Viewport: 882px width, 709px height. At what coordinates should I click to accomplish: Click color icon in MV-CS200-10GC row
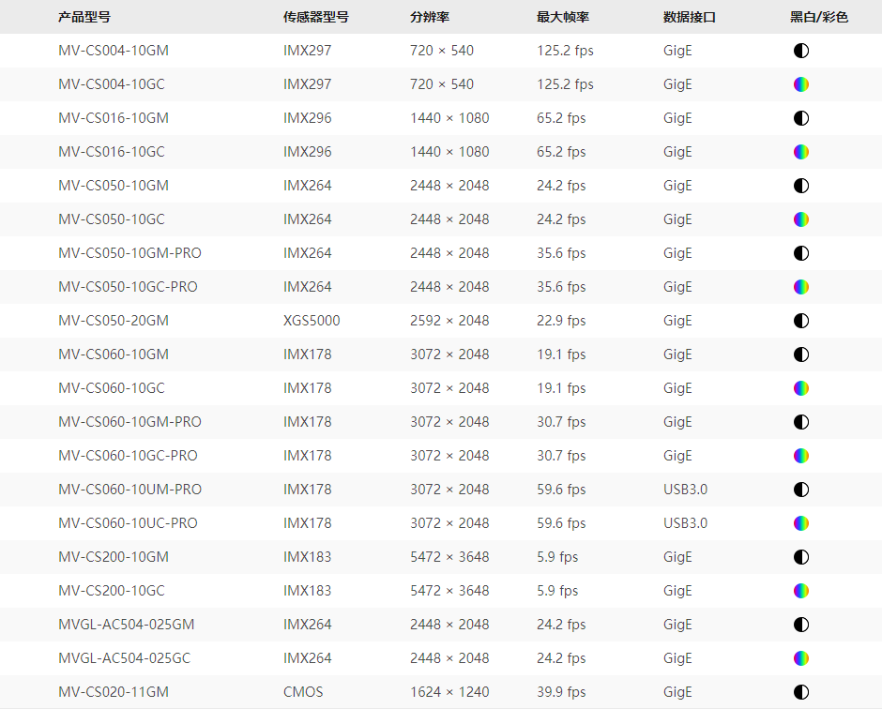click(800, 591)
